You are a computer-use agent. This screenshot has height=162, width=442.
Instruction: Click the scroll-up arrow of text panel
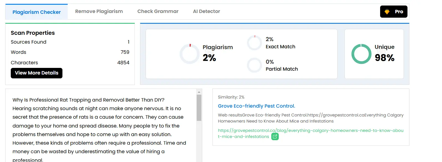[x=199, y=92]
